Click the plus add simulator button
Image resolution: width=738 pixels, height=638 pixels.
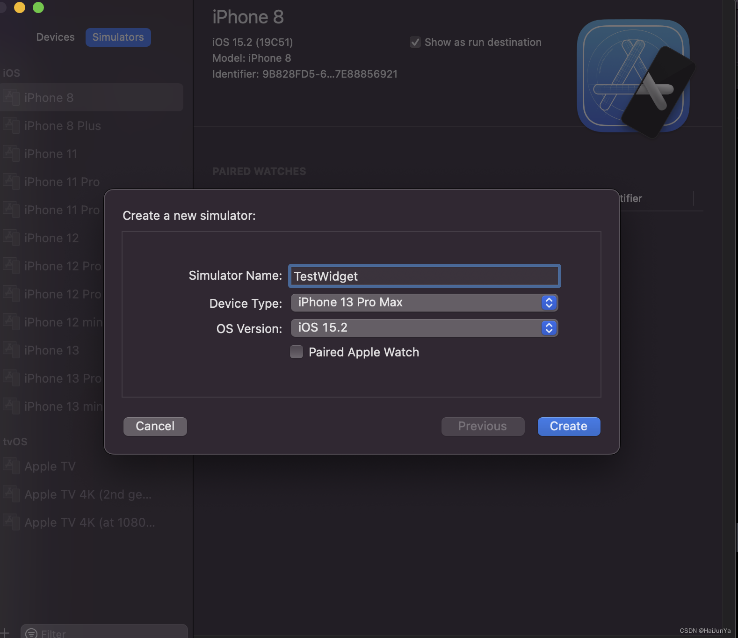[x=5, y=633]
